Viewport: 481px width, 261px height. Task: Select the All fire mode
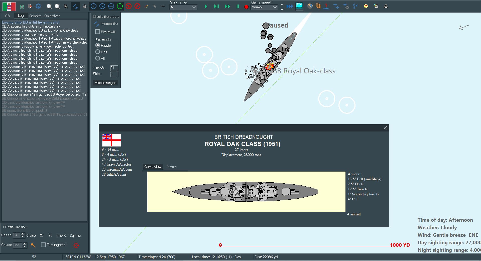[x=98, y=58]
